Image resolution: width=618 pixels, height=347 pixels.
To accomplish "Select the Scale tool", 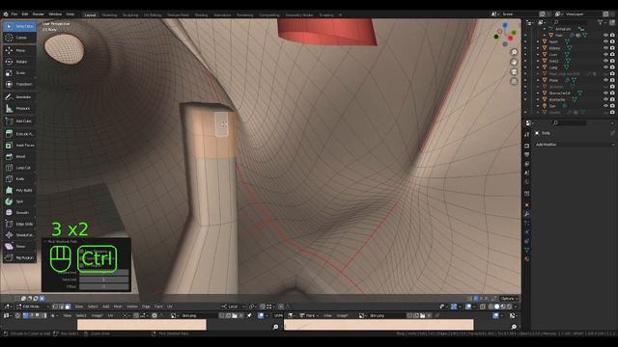I will (x=19, y=73).
